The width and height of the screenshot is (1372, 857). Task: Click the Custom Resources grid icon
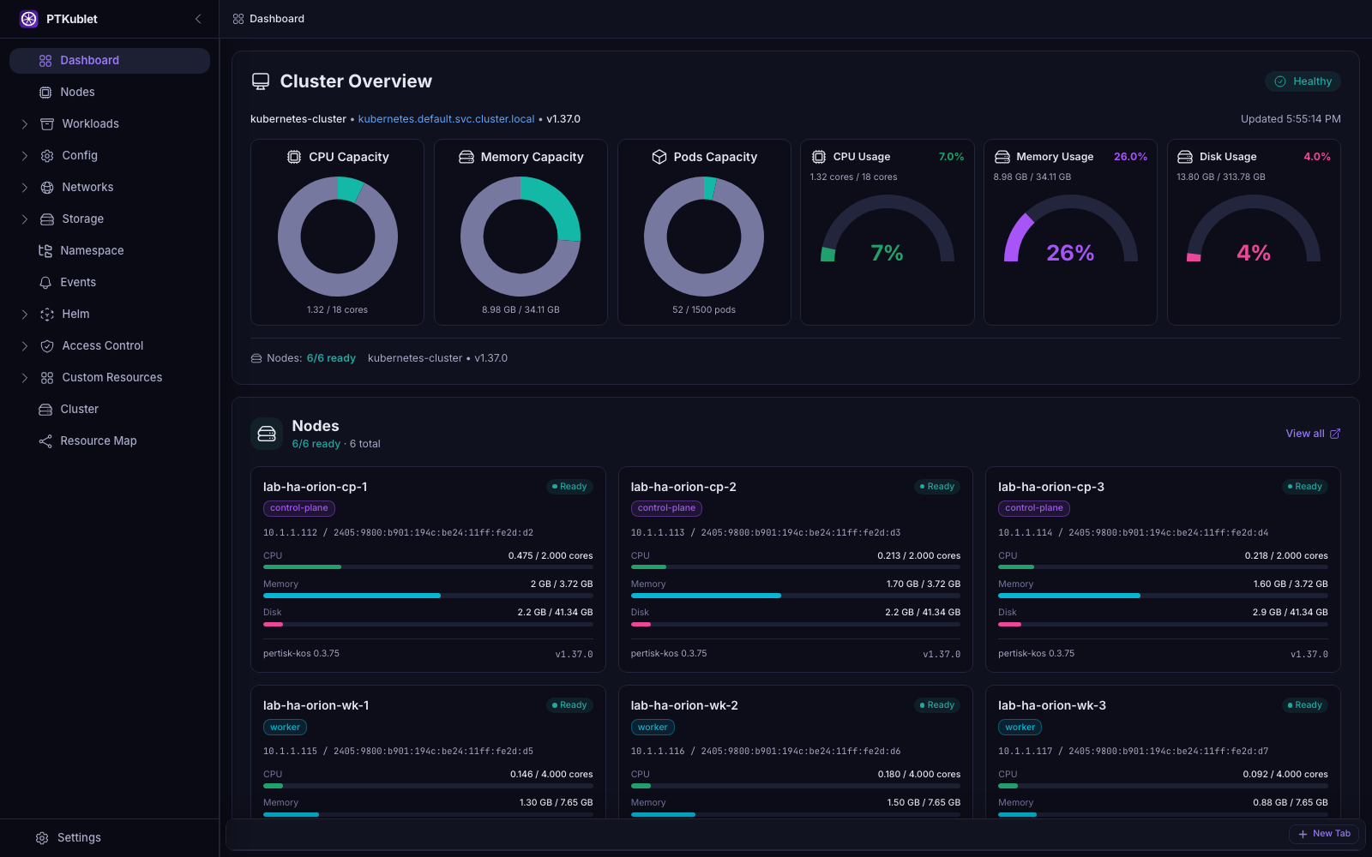point(47,378)
